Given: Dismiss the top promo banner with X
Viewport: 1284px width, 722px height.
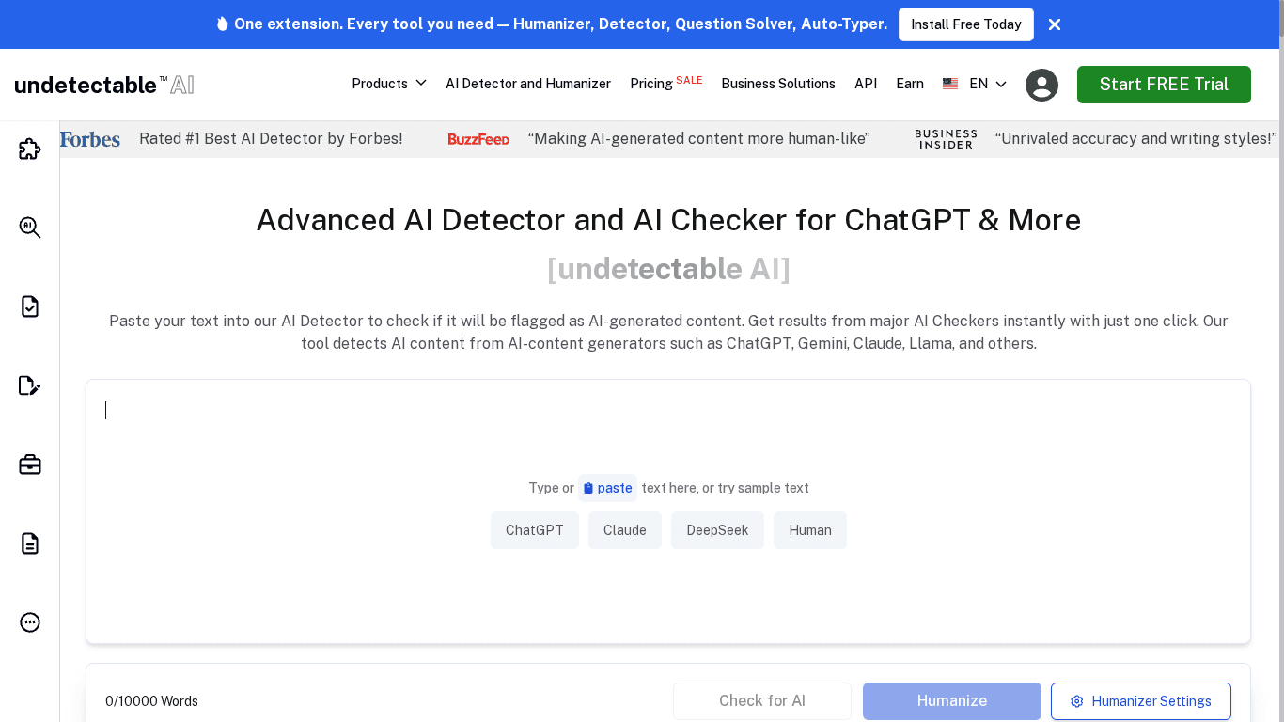Looking at the screenshot, I should (1055, 24).
